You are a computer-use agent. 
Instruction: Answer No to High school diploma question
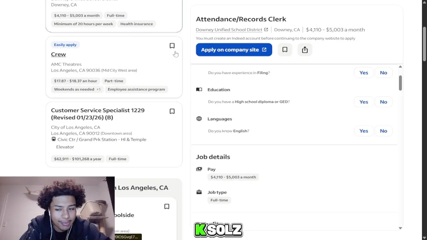click(x=383, y=102)
